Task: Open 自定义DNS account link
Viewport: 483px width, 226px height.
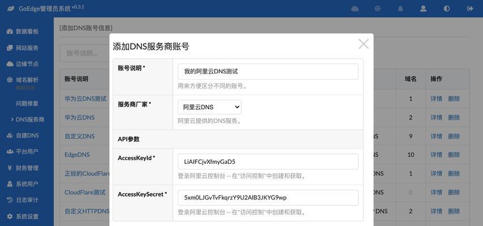Action: point(79,136)
